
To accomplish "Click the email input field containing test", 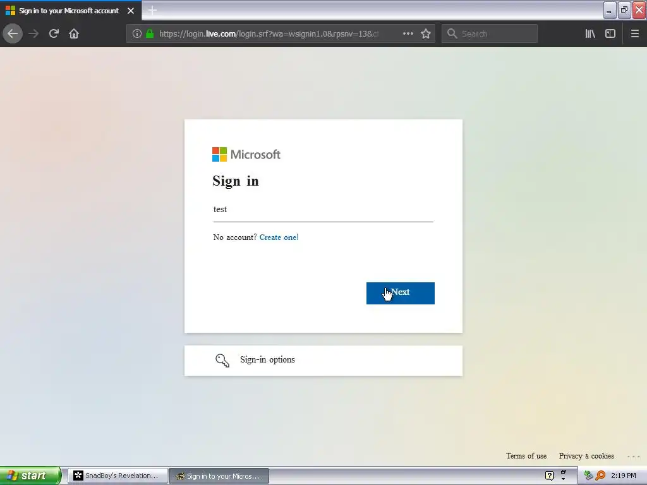I will point(323,210).
